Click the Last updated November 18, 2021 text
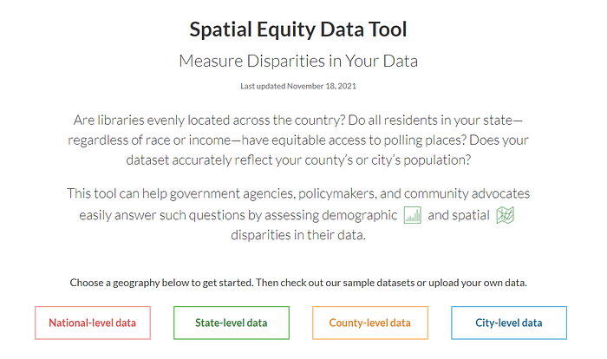Screen dimensions: 607x359 click(298, 86)
